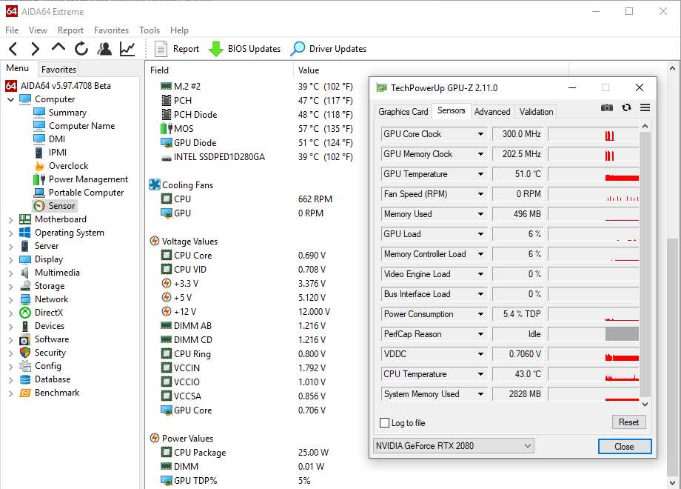Switch to Graphics Card tab in GPU-Z
Viewport: 681px width, 489px height.
click(x=403, y=112)
